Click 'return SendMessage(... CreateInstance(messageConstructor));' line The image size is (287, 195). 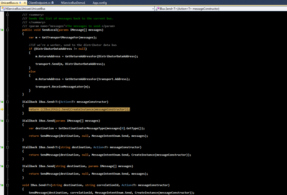coord(110,155)
